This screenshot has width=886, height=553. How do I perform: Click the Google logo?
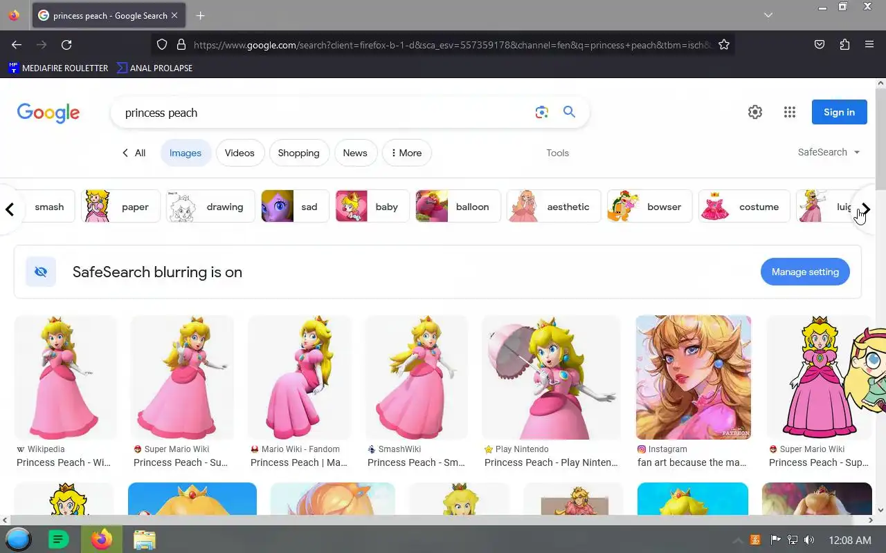[48, 113]
